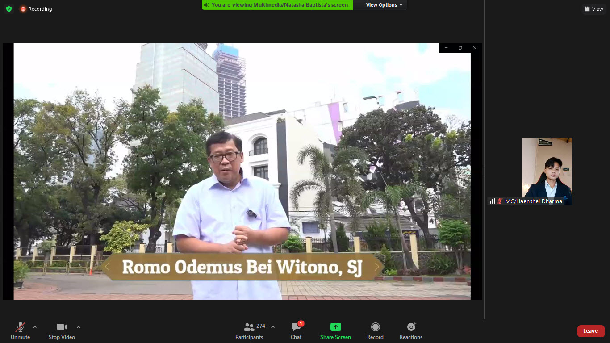Click the Recording indicator at top left

coord(36,8)
